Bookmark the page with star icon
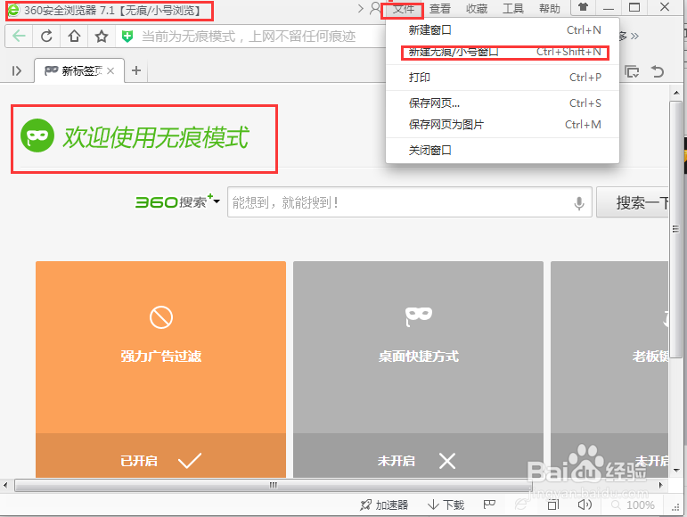Viewport: 687px width, 517px height. [x=102, y=36]
